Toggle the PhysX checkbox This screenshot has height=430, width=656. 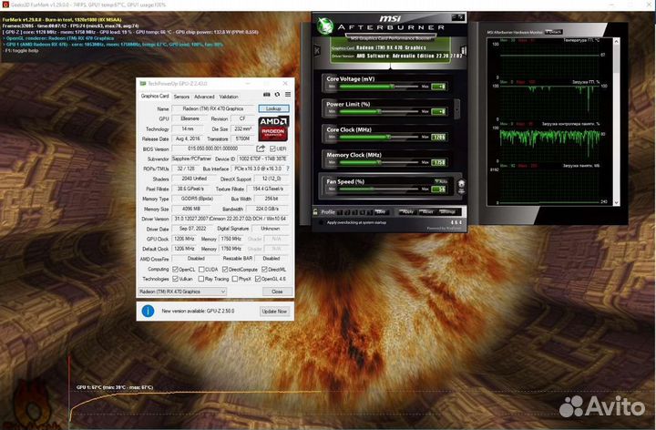point(235,279)
